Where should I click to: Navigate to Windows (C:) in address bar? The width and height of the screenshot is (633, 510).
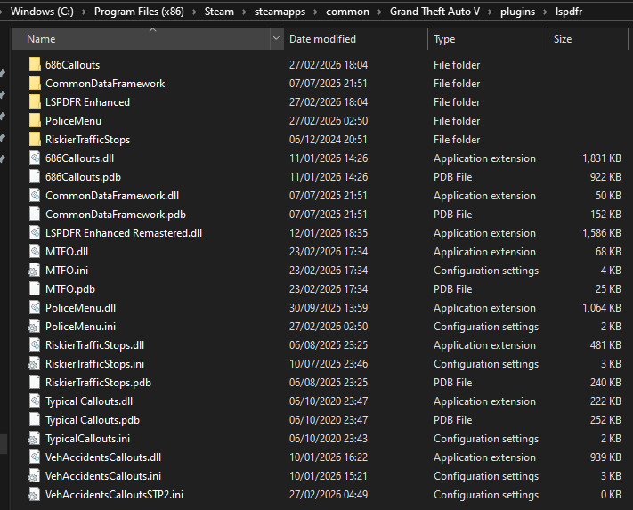42,12
